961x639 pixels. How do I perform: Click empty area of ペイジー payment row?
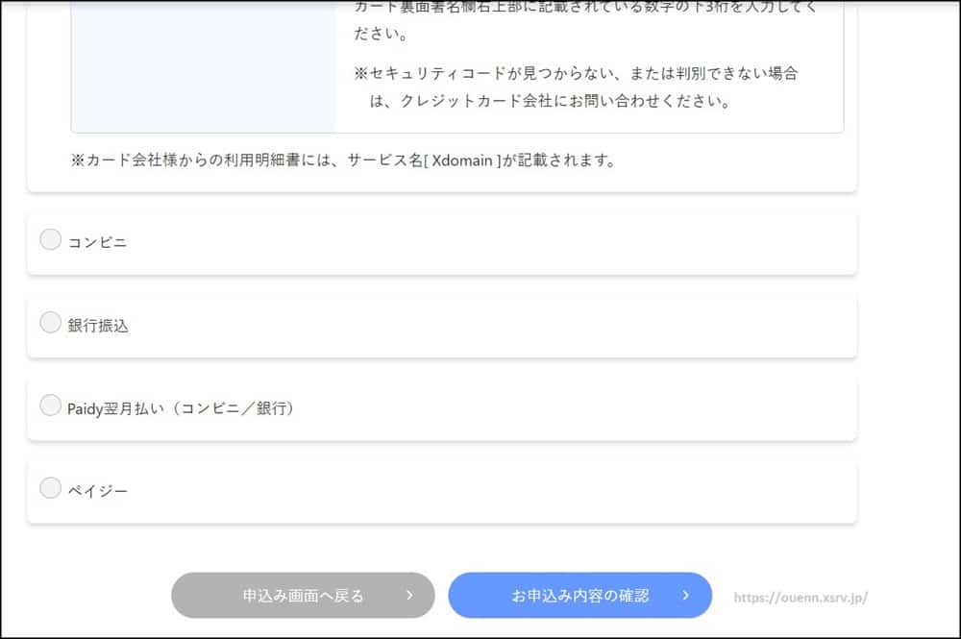pyautogui.click(x=480, y=491)
